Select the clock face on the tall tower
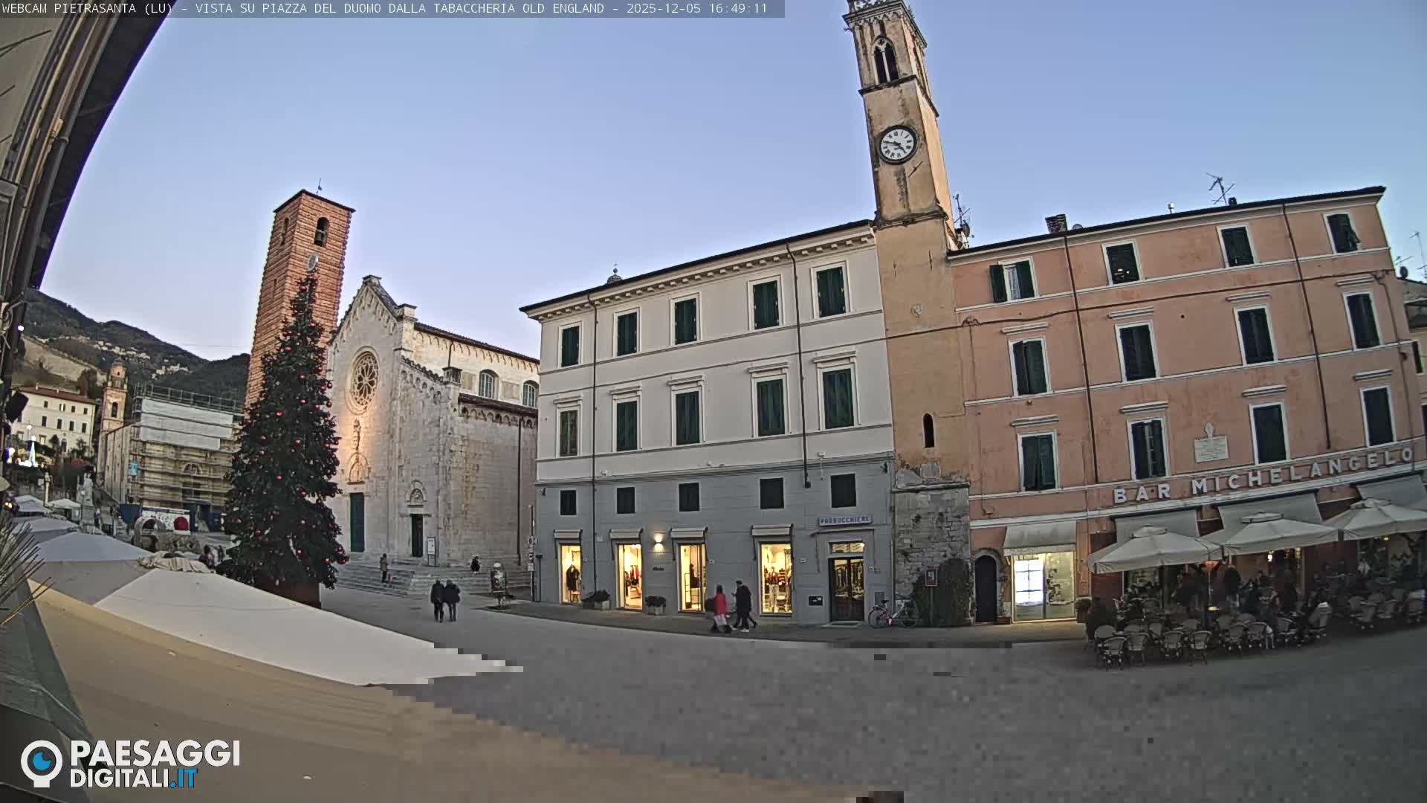The height and width of the screenshot is (803, 1427). point(899,143)
